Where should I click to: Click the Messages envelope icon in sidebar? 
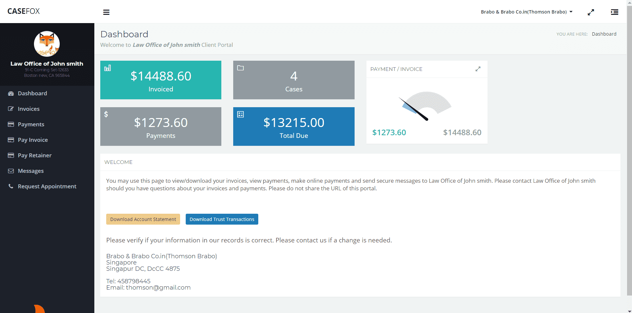(x=11, y=171)
